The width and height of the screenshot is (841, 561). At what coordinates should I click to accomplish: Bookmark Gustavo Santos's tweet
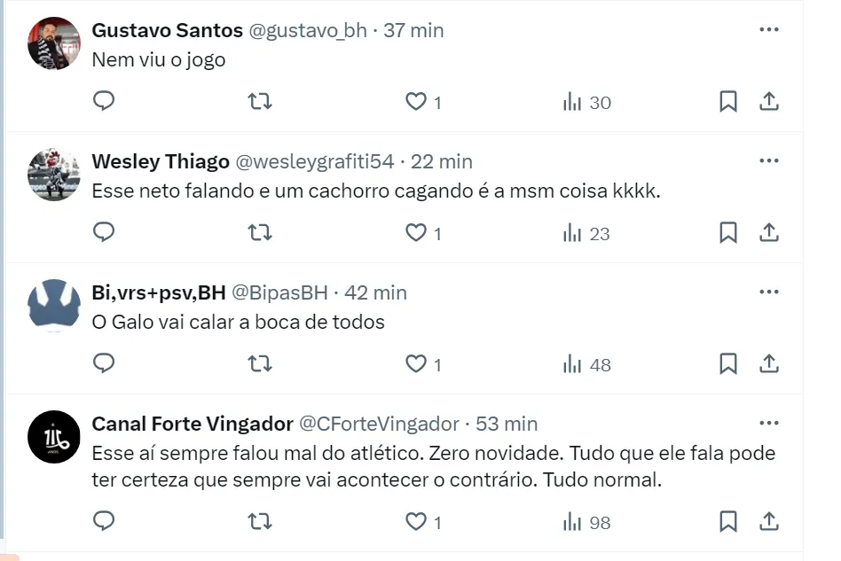click(727, 102)
